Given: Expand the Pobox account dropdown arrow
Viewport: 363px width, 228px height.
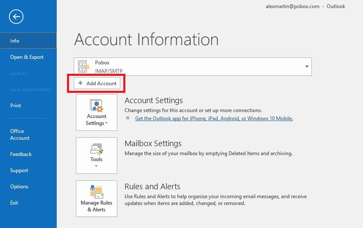Looking at the screenshot, I should (x=307, y=66).
